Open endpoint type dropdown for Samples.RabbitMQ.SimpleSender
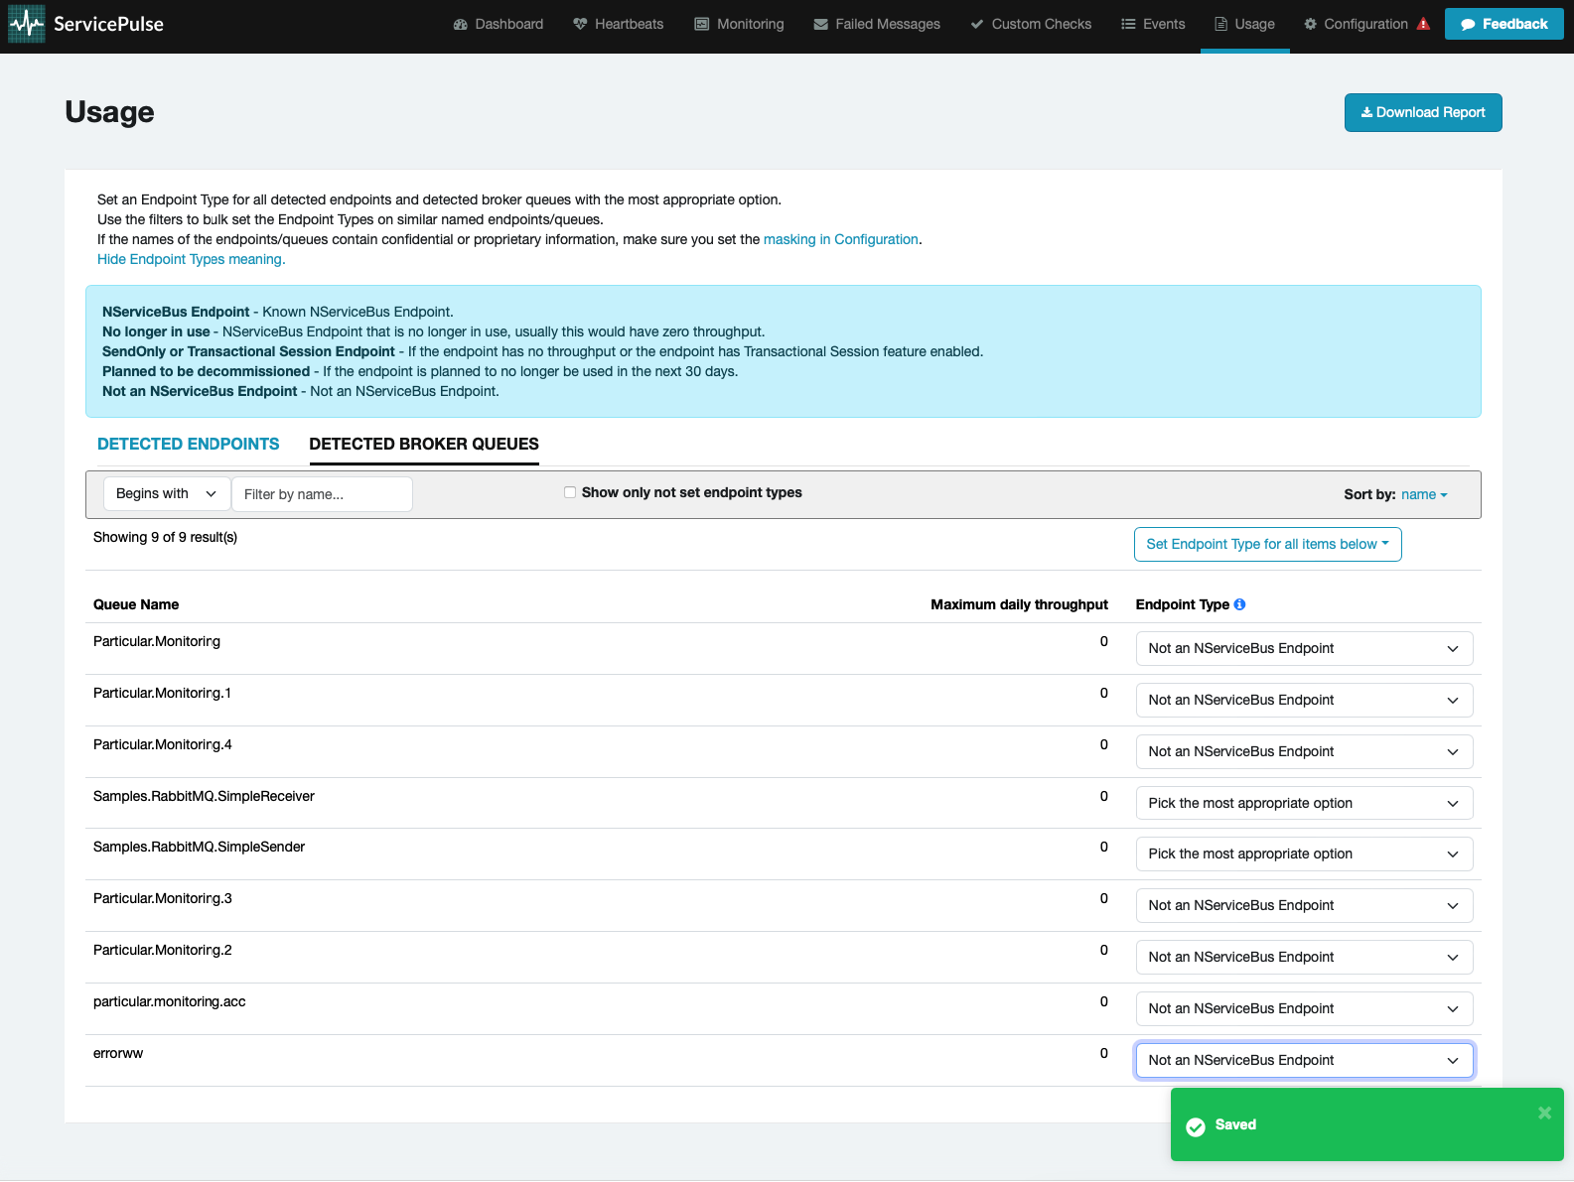The image size is (1574, 1182). pos(1304,854)
